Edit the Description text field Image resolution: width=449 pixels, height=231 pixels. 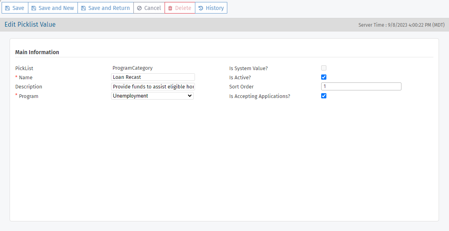(x=153, y=86)
